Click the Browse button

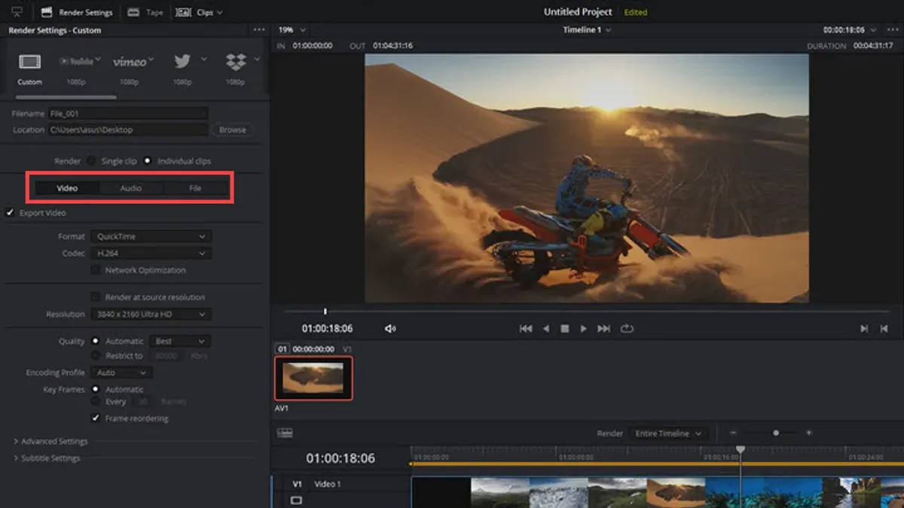pos(233,130)
